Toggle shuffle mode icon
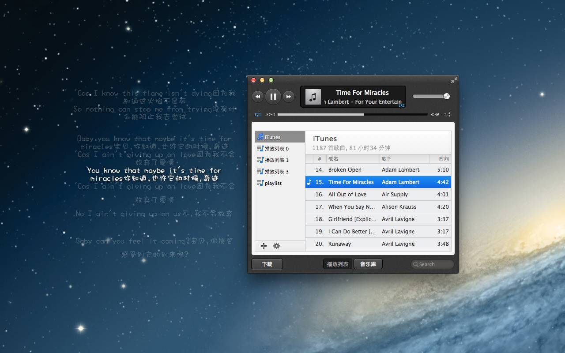Screen dimensions: 565x353 447,115
